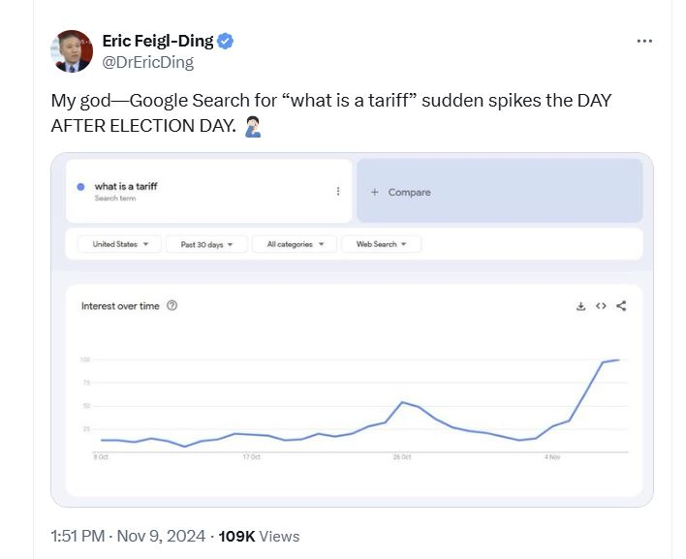Click the what is a tariff search term field
The image size is (686, 559).
coord(208,191)
